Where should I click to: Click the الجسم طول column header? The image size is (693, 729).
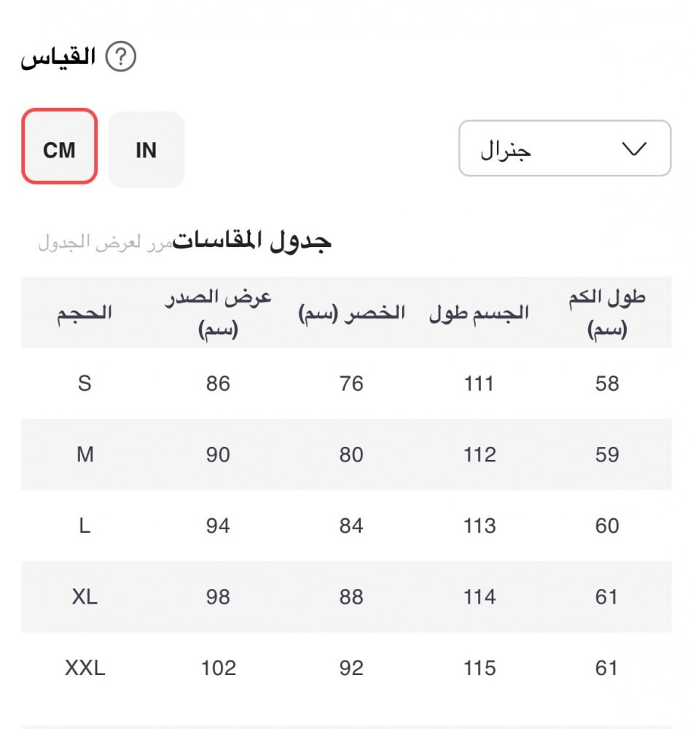tap(479, 313)
